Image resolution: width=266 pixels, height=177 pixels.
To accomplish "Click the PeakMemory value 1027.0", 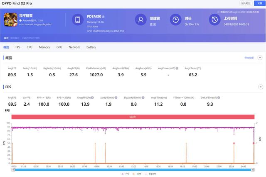I will pyautogui.click(x=96, y=75).
